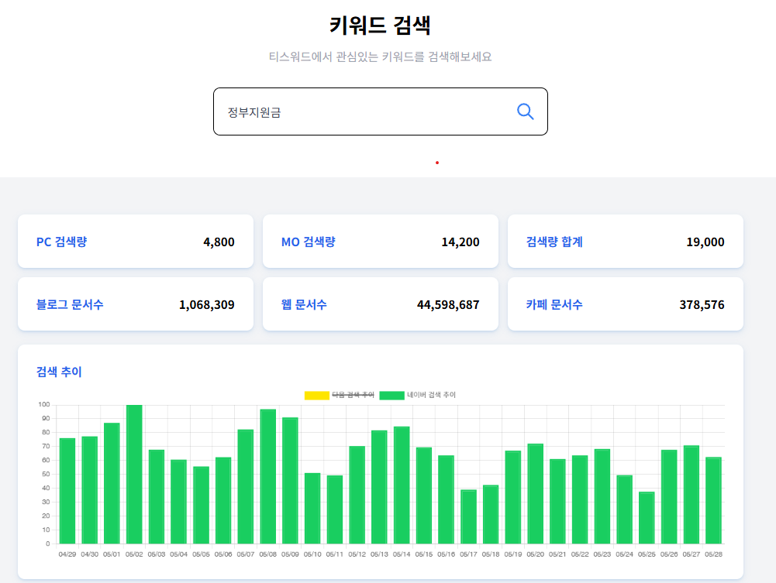Click the web document count 44,598,687

(x=448, y=305)
